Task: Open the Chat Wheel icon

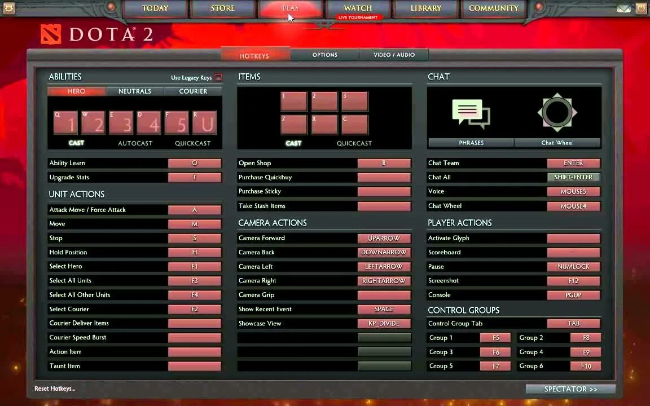Action: pyautogui.click(x=557, y=112)
